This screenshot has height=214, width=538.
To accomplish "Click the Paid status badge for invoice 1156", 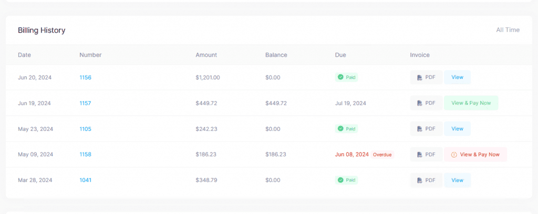I will [x=347, y=77].
